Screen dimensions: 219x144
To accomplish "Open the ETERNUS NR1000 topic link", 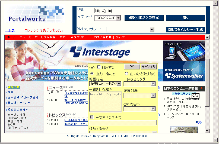I will [x=76, y=120].
